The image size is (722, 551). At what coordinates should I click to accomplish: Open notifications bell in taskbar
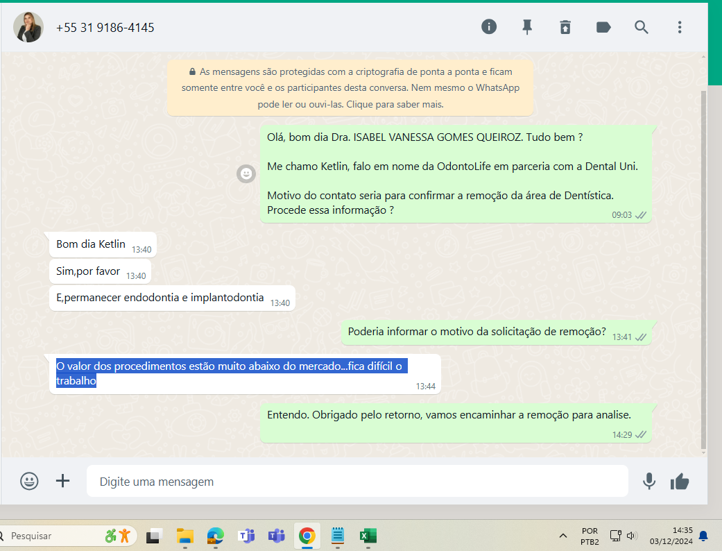(x=703, y=536)
